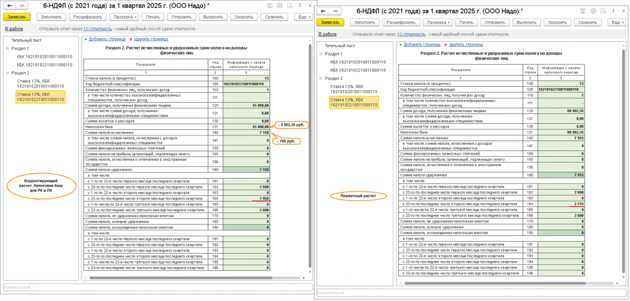Click Сравнить in the right window
Image resolution: width=630 pixels, height=301 pixels.
pos(588,23)
